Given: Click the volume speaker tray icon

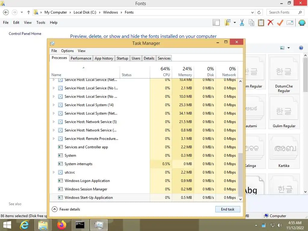Looking at the screenshot, I should 280,225.
